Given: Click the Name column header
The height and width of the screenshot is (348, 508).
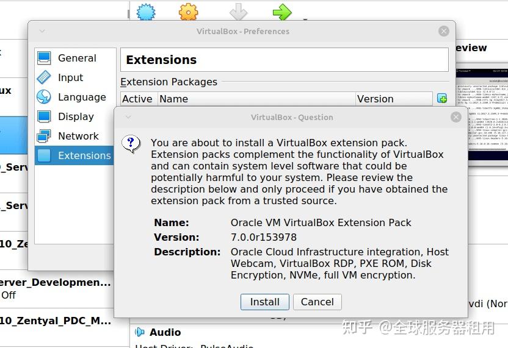Looking at the screenshot, I should (x=256, y=99).
